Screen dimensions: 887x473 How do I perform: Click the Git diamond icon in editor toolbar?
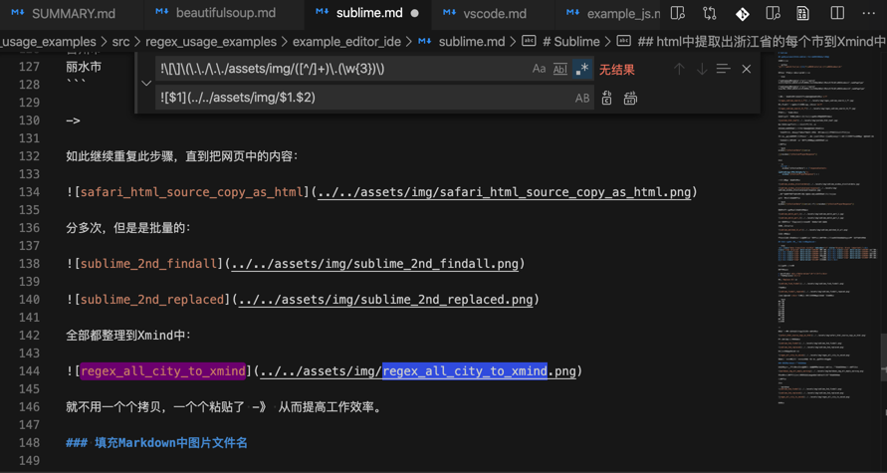coord(743,14)
